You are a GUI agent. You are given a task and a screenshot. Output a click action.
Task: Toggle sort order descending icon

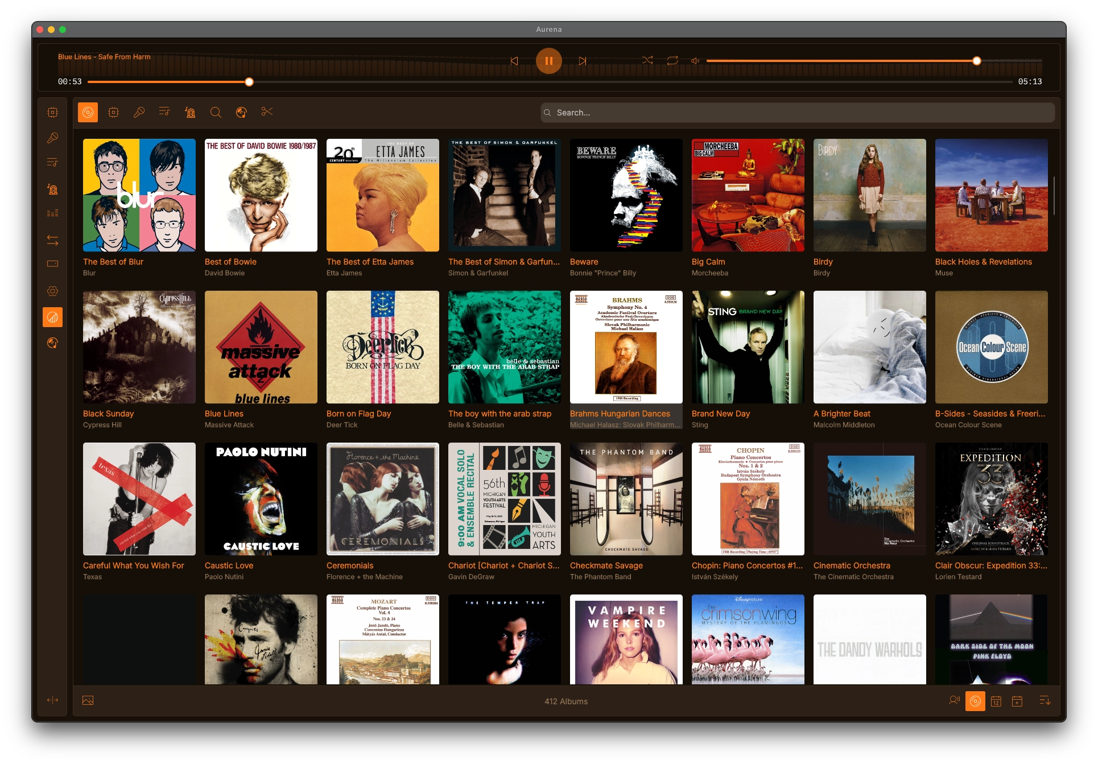(x=1045, y=701)
